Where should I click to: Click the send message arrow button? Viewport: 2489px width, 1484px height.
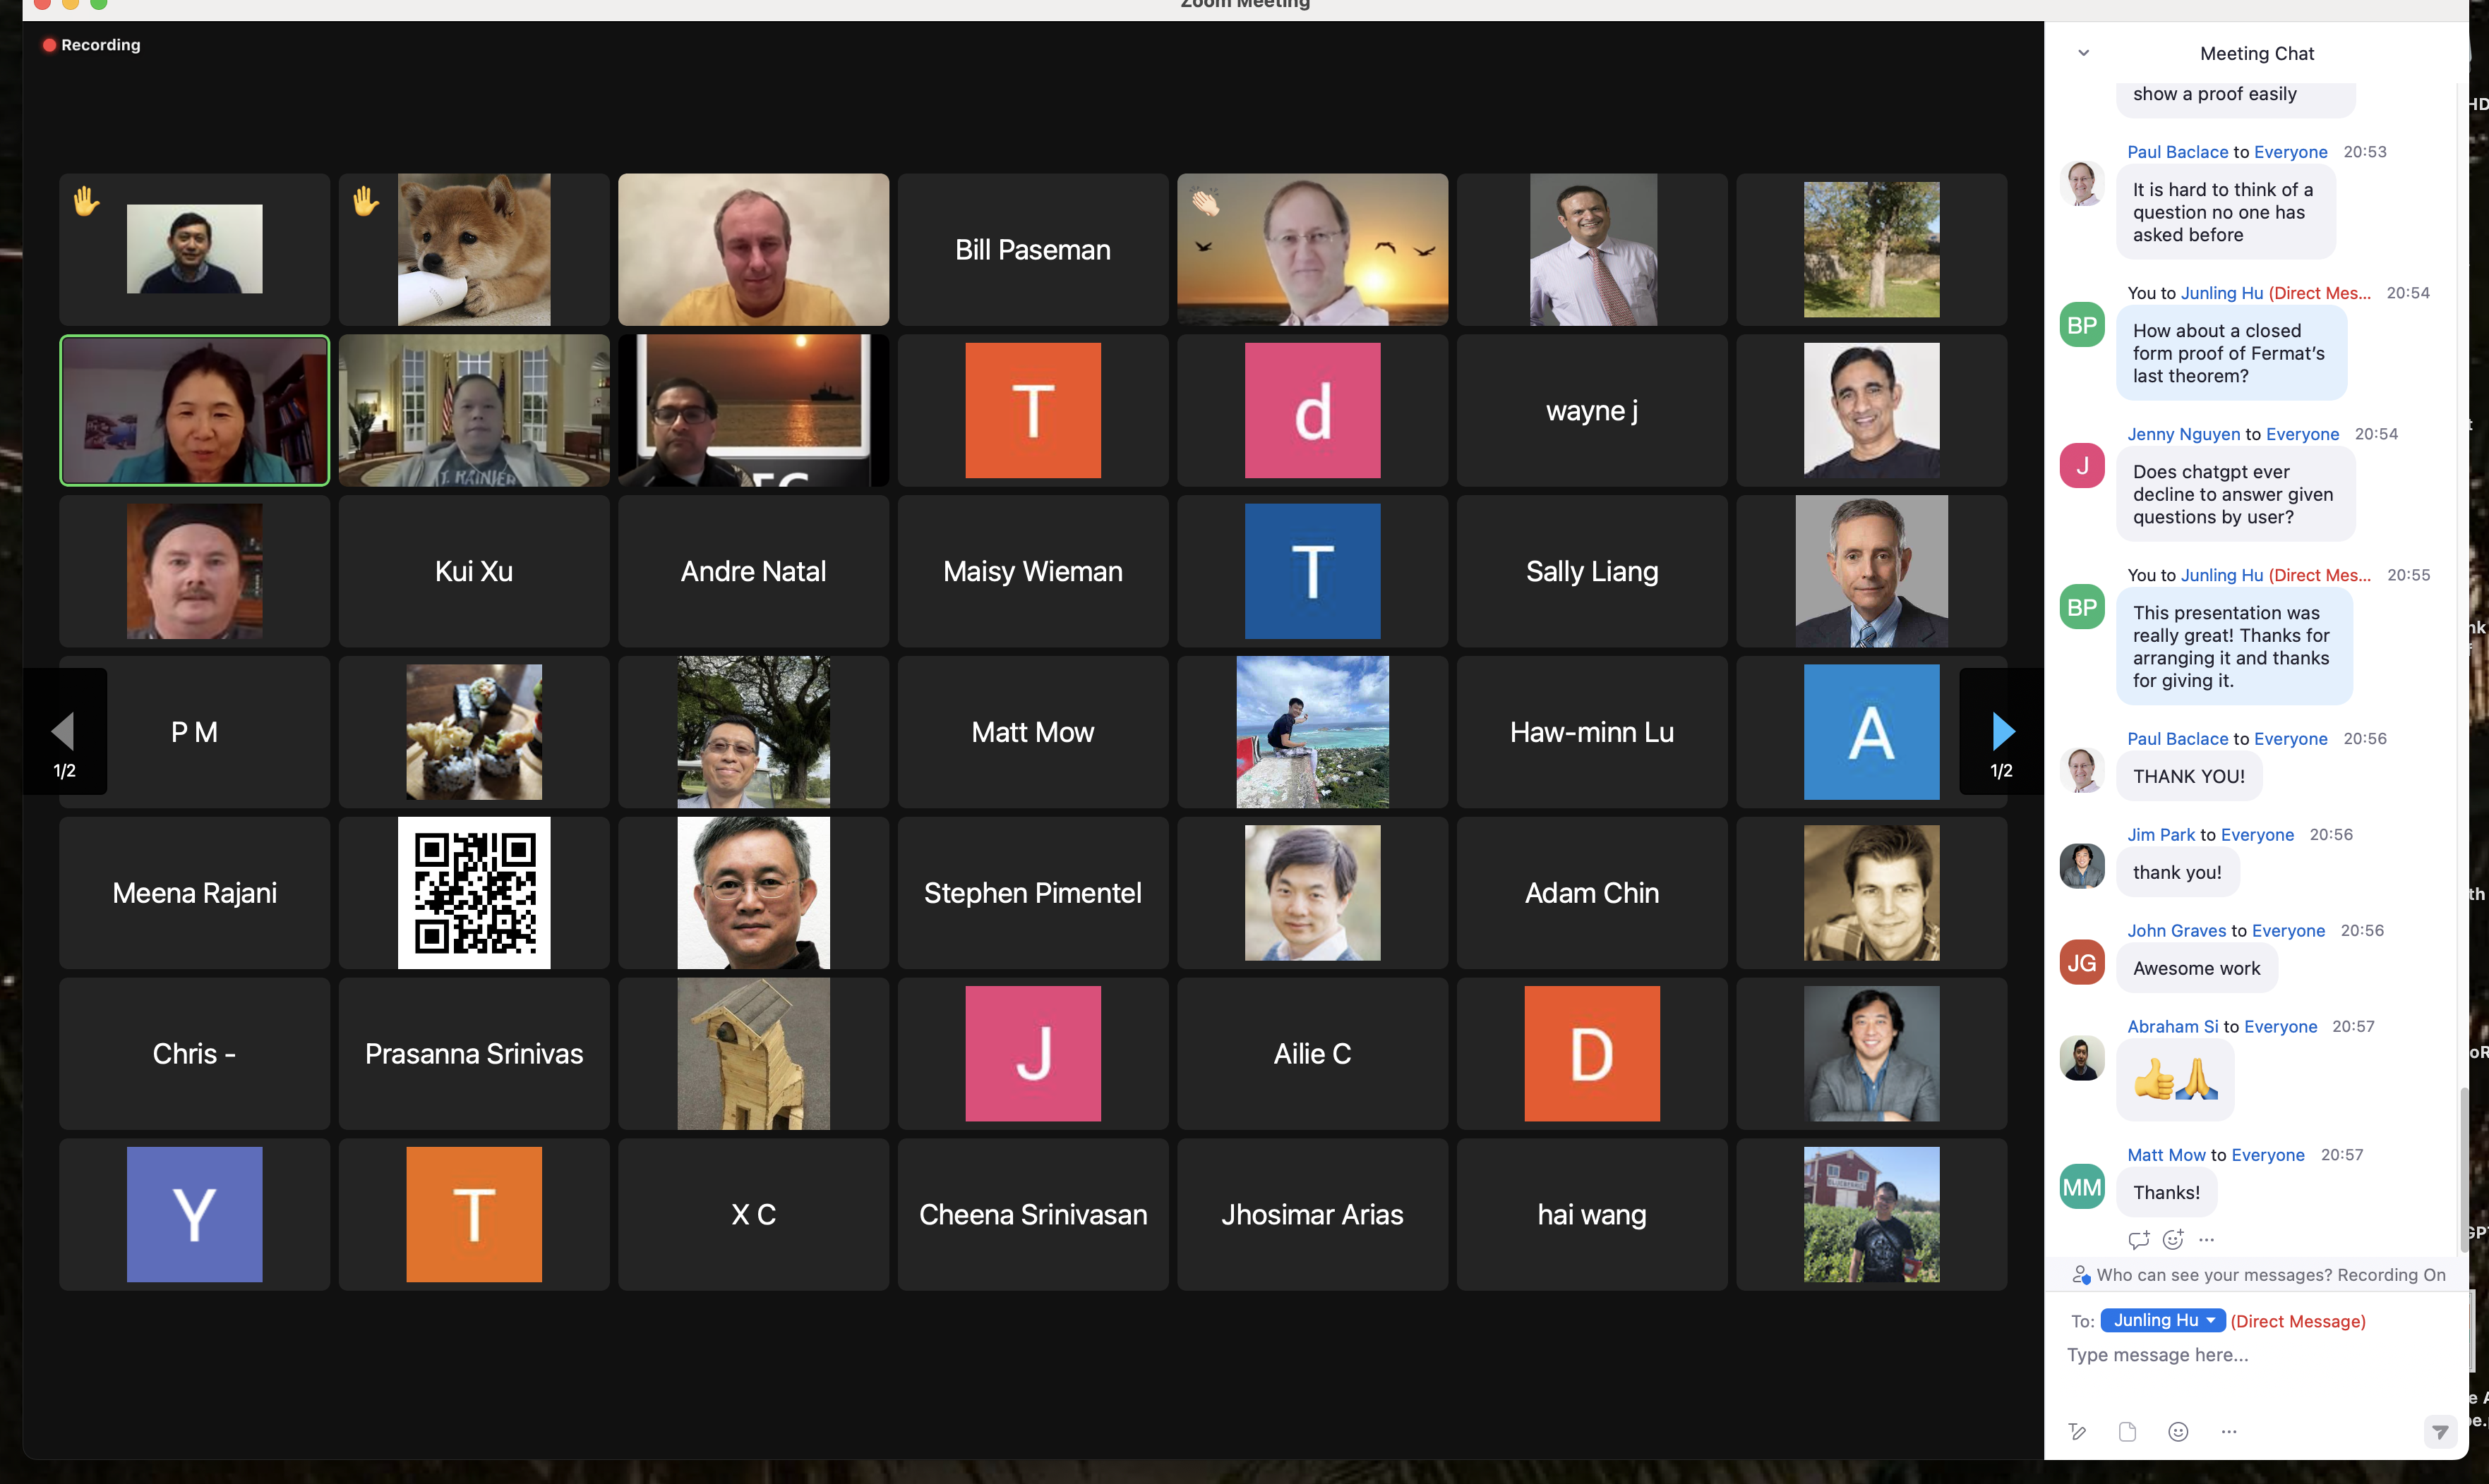(x=2440, y=1431)
